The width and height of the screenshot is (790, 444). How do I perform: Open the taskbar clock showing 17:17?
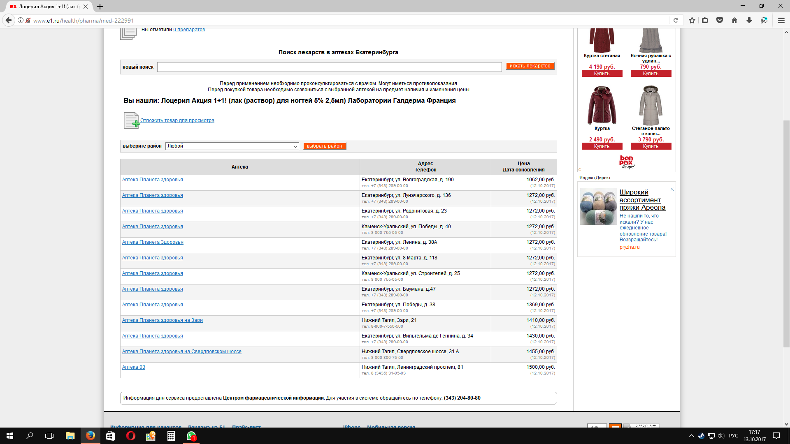pos(755,436)
